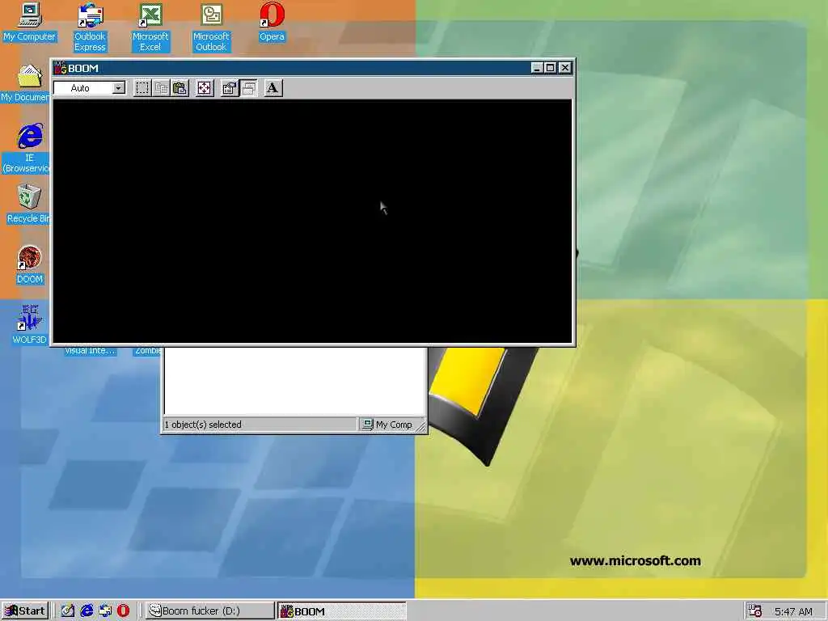
Task: Click the Paste icon in BOOM toolbar
Action: coord(180,88)
